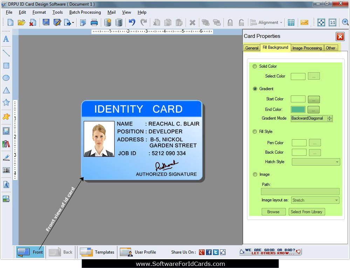Click Select From Library button
This screenshot has width=350, height=268.
point(307,212)
